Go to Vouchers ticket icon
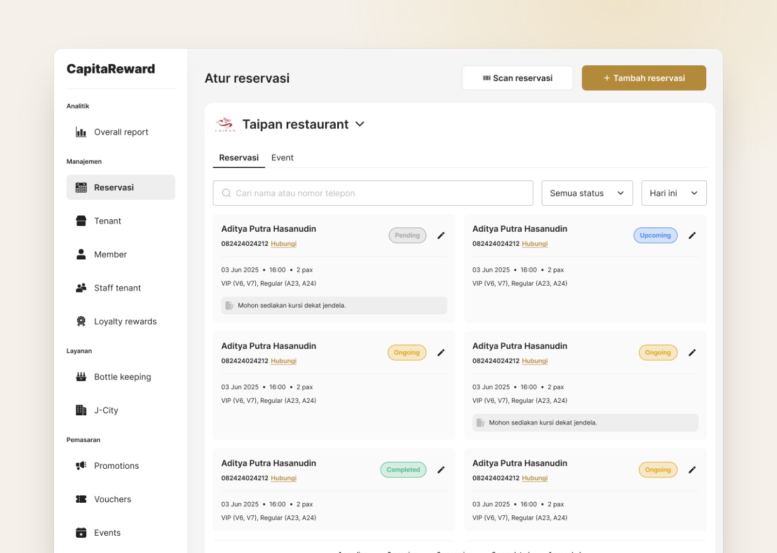Image resolution: width=777 pixels, height=553 pixels. pos(81,499)
